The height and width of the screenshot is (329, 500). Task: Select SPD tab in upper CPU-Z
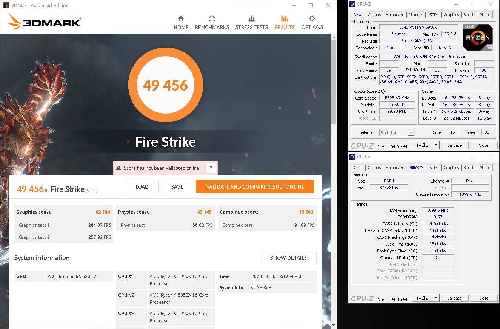pos(433,15)
